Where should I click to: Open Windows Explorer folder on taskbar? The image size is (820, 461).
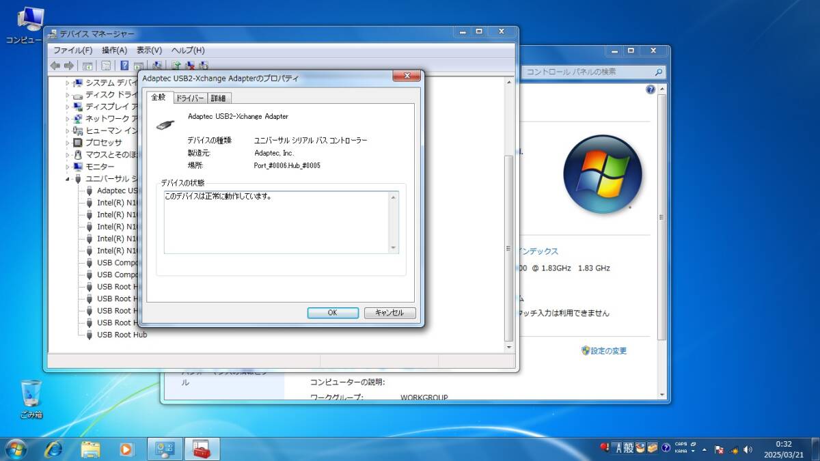(90, 449)
